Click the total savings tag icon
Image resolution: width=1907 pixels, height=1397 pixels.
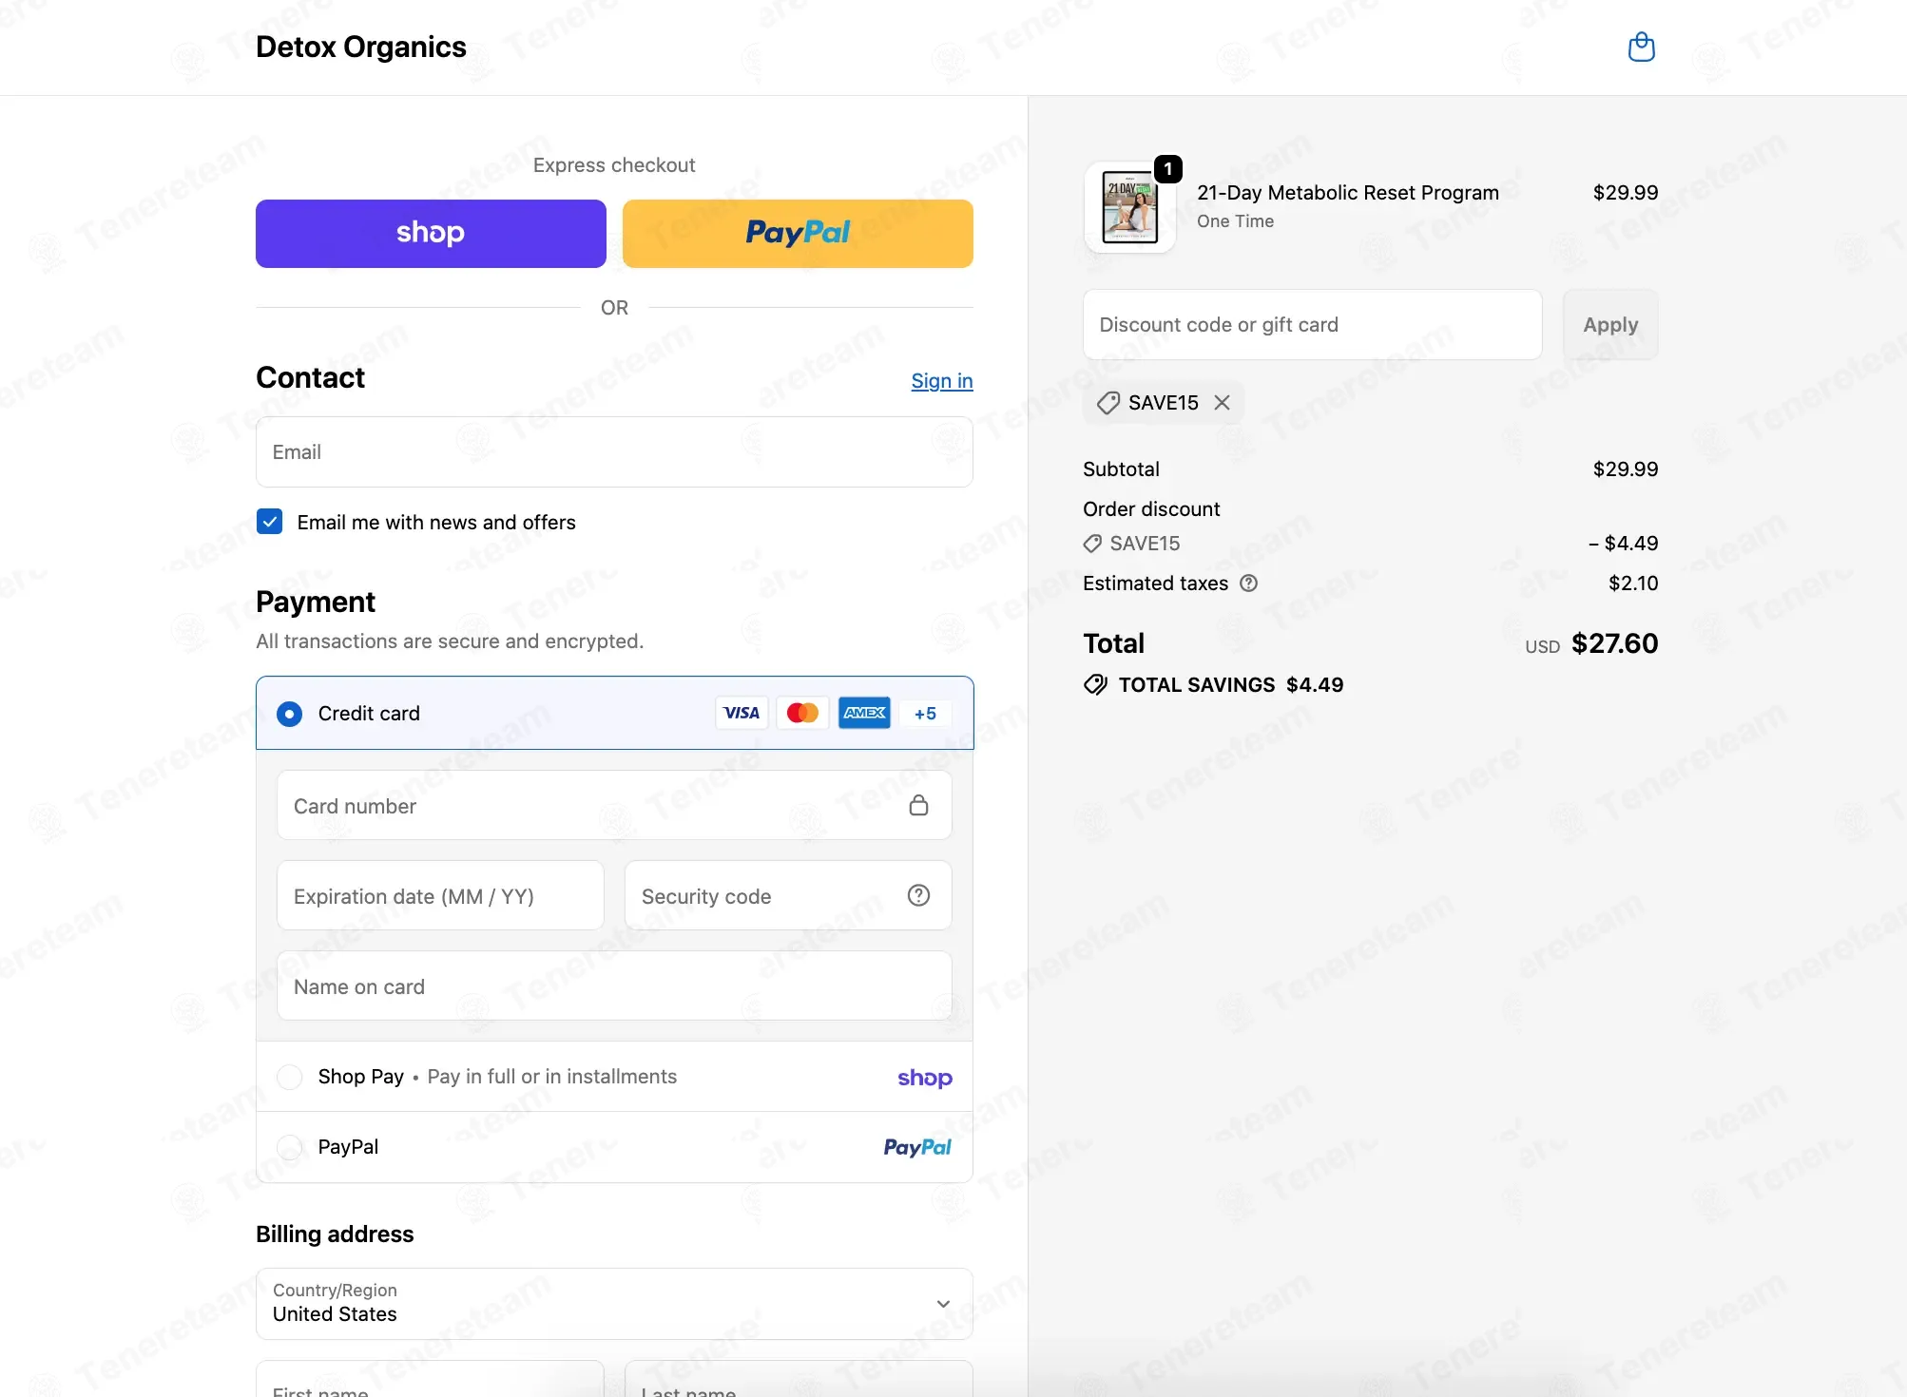click(1096, 685)
